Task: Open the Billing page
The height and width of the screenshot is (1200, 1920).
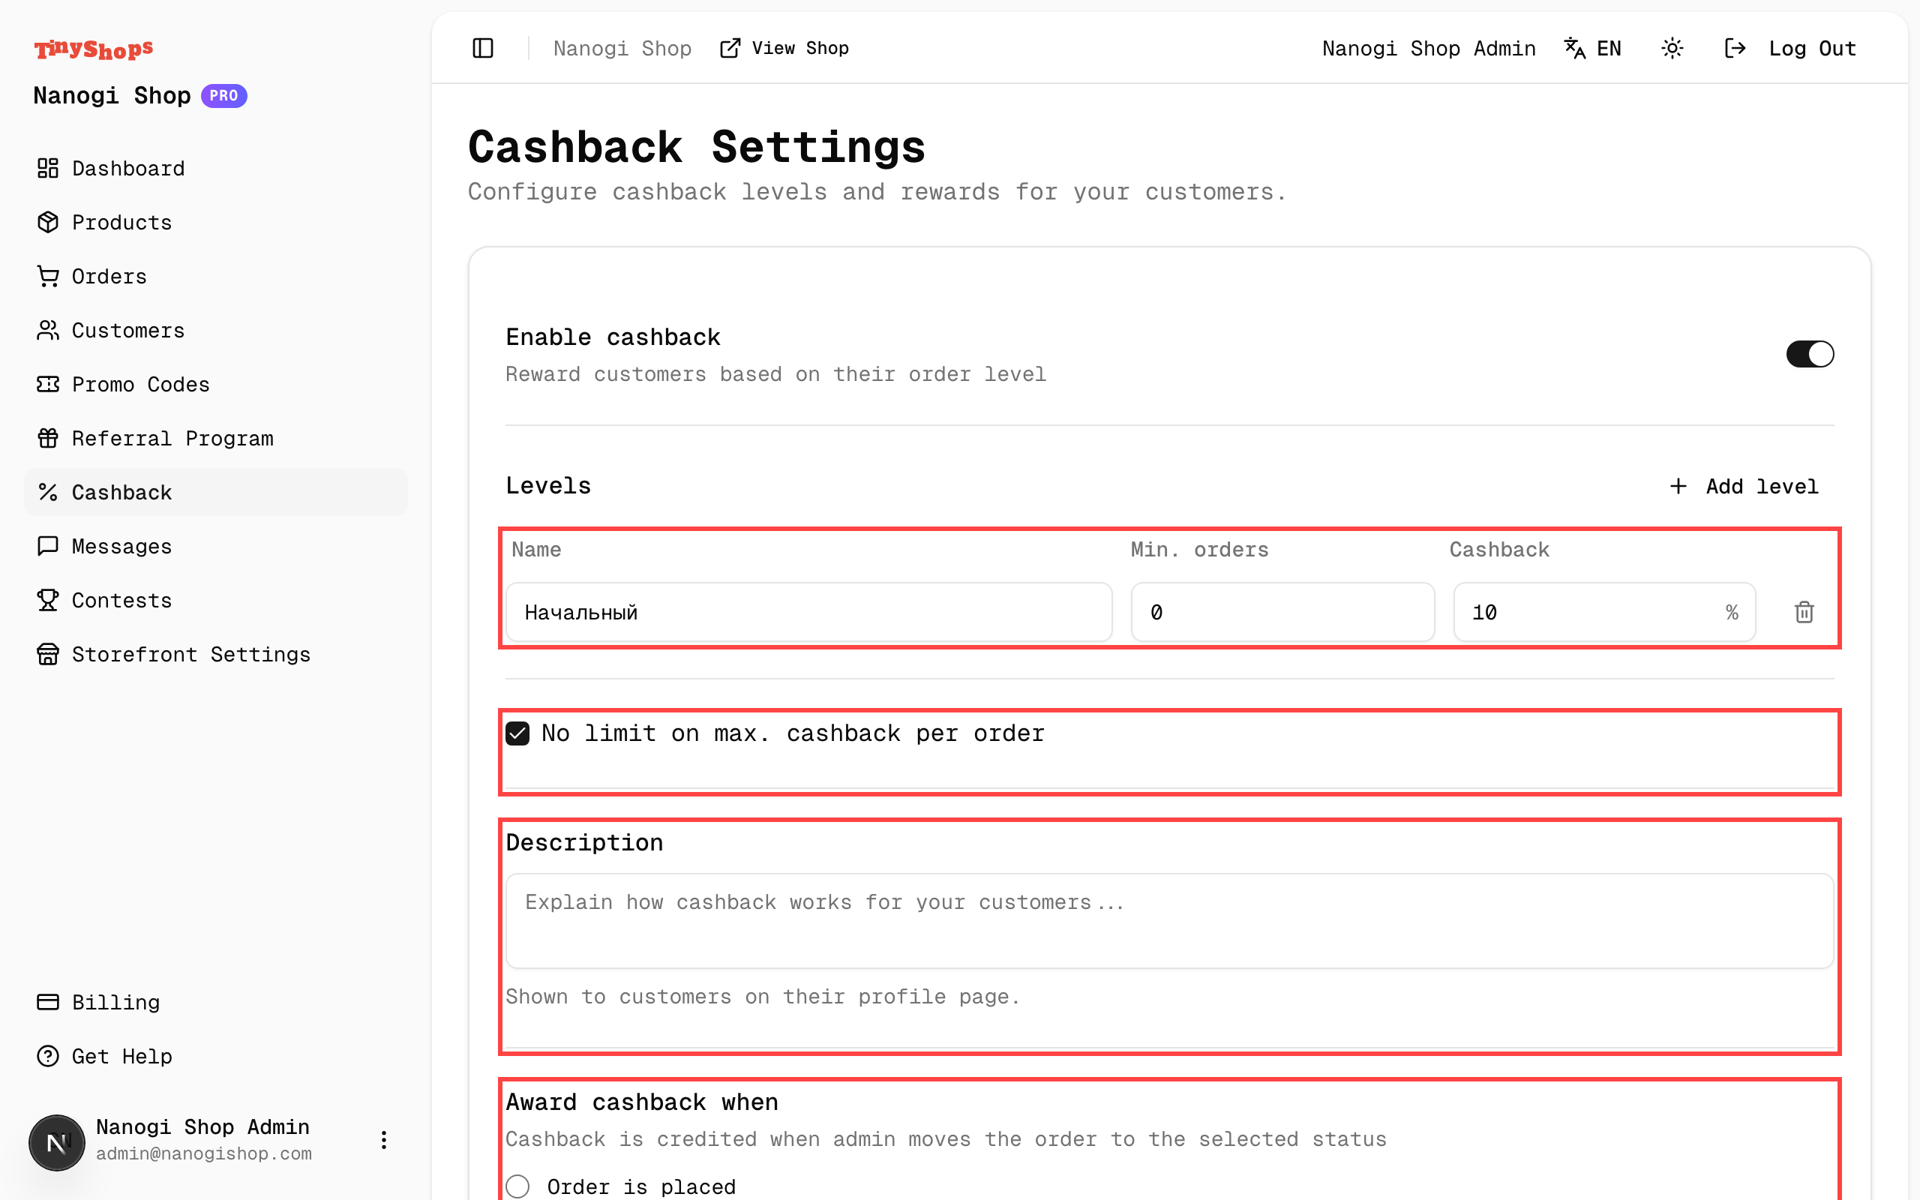Action: pos(115,1003)
